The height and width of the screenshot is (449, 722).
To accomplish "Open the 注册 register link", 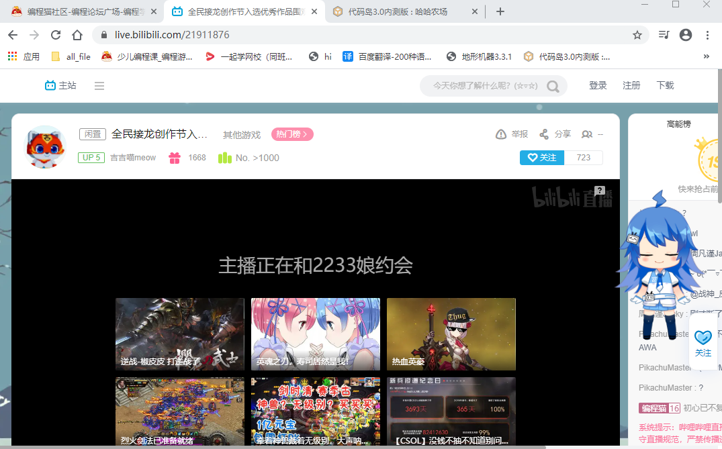I will 631,85.
